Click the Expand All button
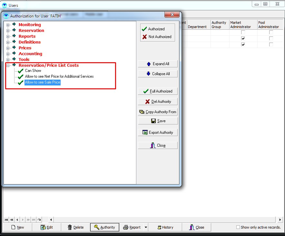 [x=158, y=64]
